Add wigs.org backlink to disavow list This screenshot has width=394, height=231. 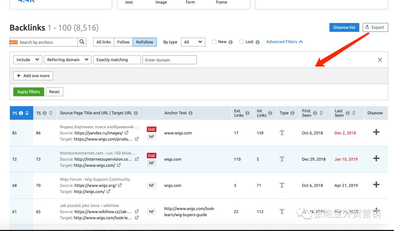[376, 185]
